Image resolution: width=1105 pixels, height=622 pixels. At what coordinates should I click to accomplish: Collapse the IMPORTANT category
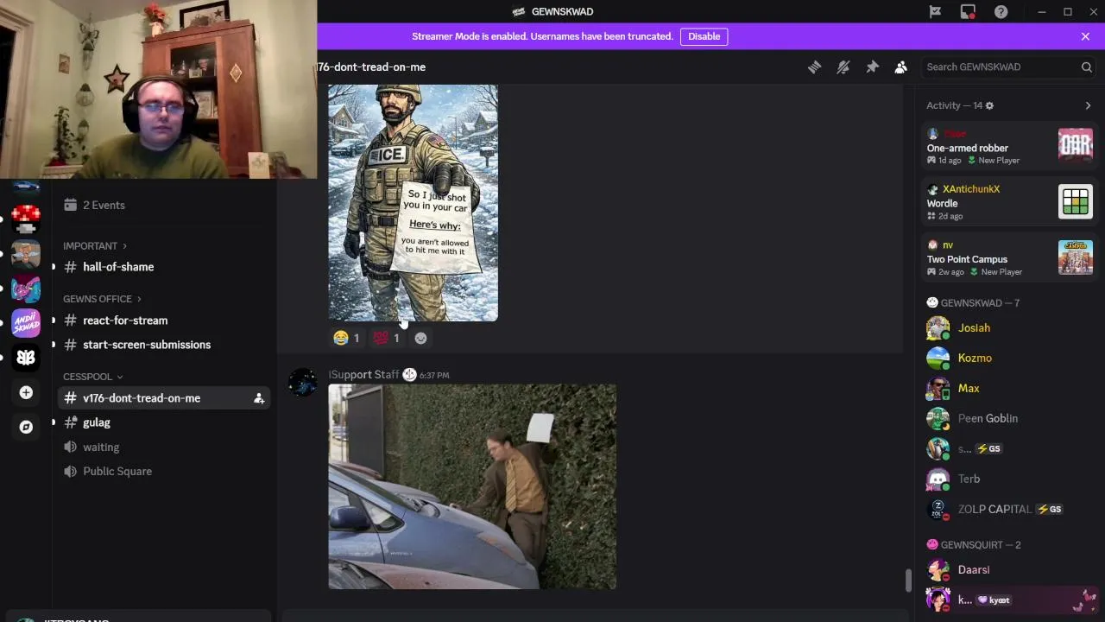pyautogui.click(x=94, y=245)
